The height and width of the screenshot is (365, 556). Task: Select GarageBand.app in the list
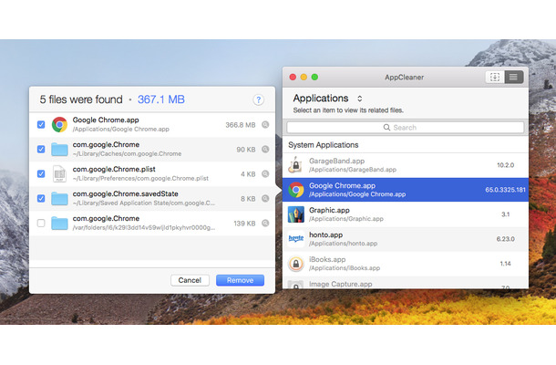click(406, 165)
